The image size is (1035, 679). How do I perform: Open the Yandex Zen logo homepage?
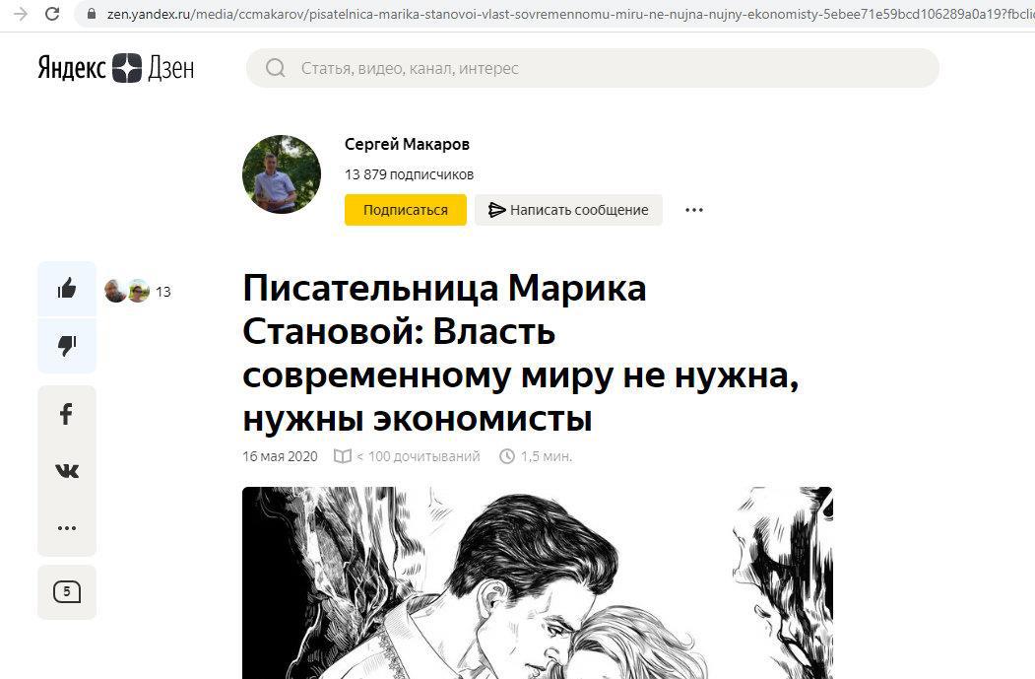(x=116, y=67)
